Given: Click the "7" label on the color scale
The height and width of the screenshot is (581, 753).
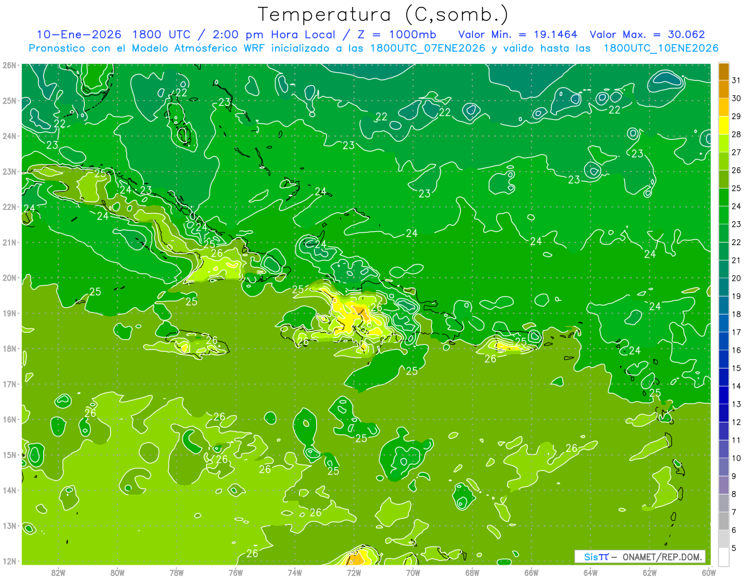Looking at the screenshot, I should [734, 512].
